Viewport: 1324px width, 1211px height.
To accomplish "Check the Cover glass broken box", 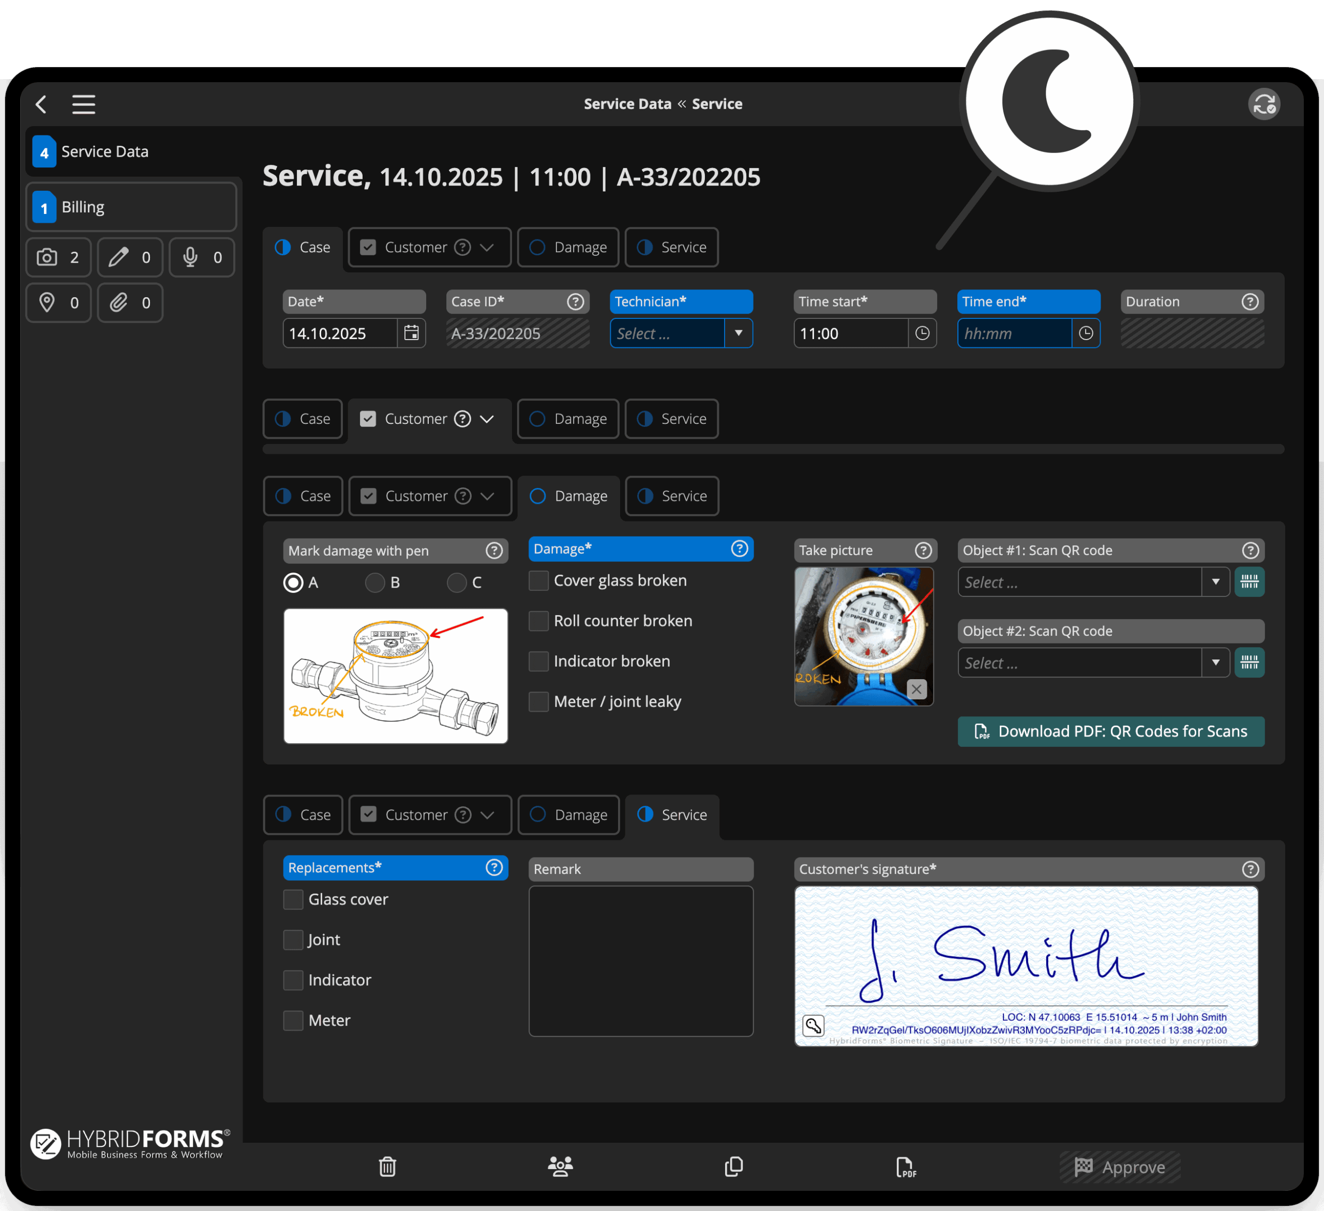I will 538,580.
